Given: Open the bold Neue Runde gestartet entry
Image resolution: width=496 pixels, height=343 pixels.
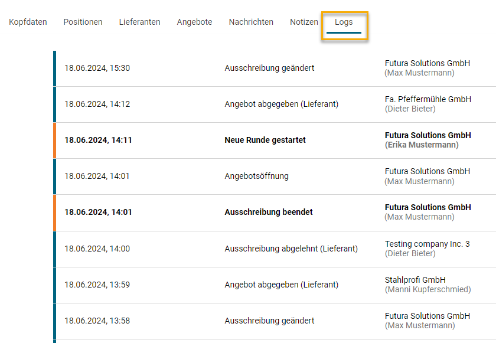Looking at the screenshot, I should tap(265, 141).
